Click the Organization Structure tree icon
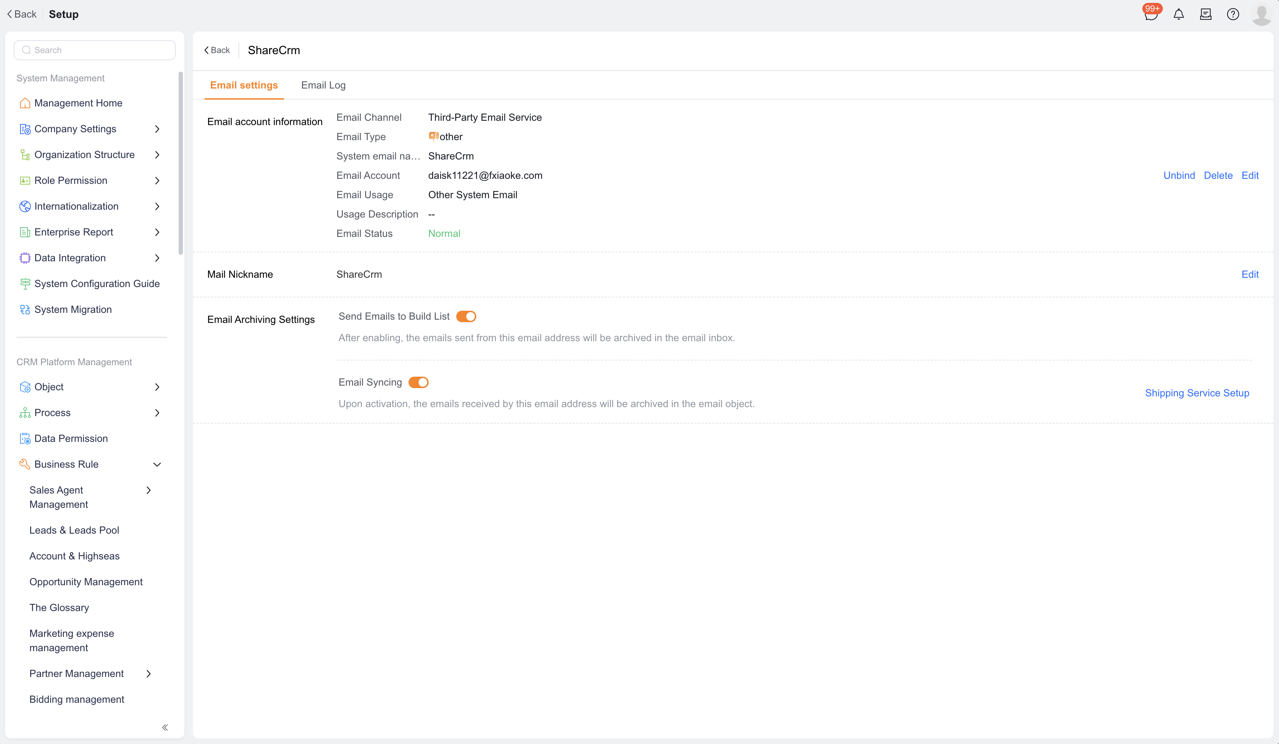Screen dimensions: 1279x744 [25, 155]
